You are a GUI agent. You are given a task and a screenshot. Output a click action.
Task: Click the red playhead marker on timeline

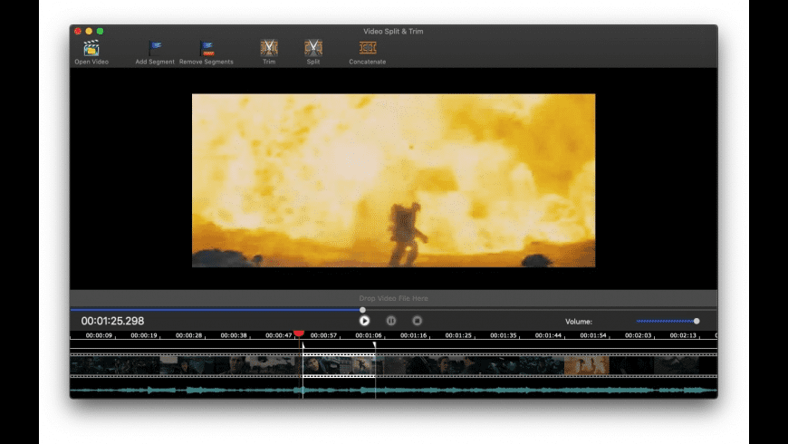pos(299,333)
